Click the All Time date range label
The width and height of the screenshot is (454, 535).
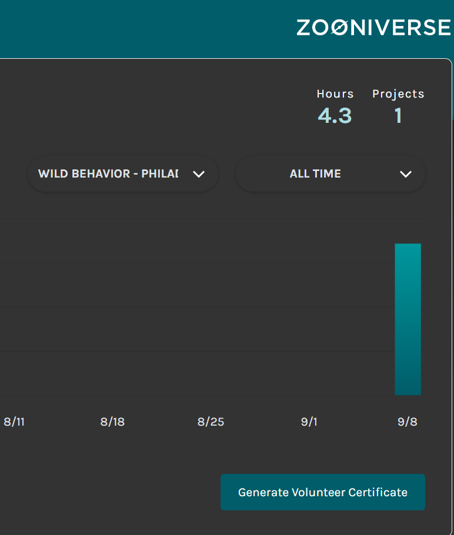tap(315, 174)
